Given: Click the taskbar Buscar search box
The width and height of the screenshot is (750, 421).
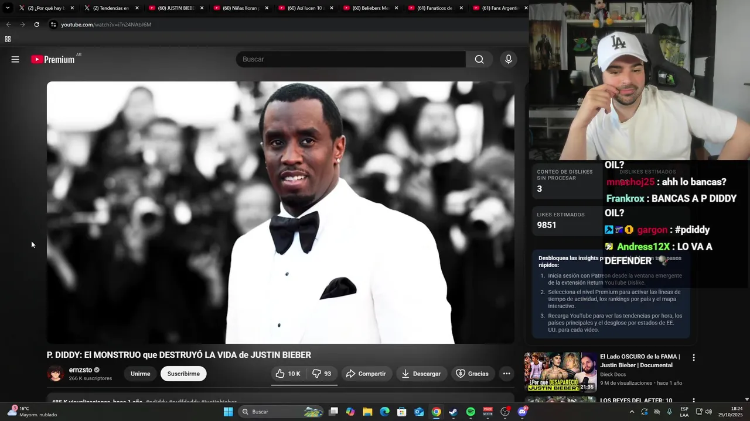Looking at the screenshot, I should [x=282, y=412].
